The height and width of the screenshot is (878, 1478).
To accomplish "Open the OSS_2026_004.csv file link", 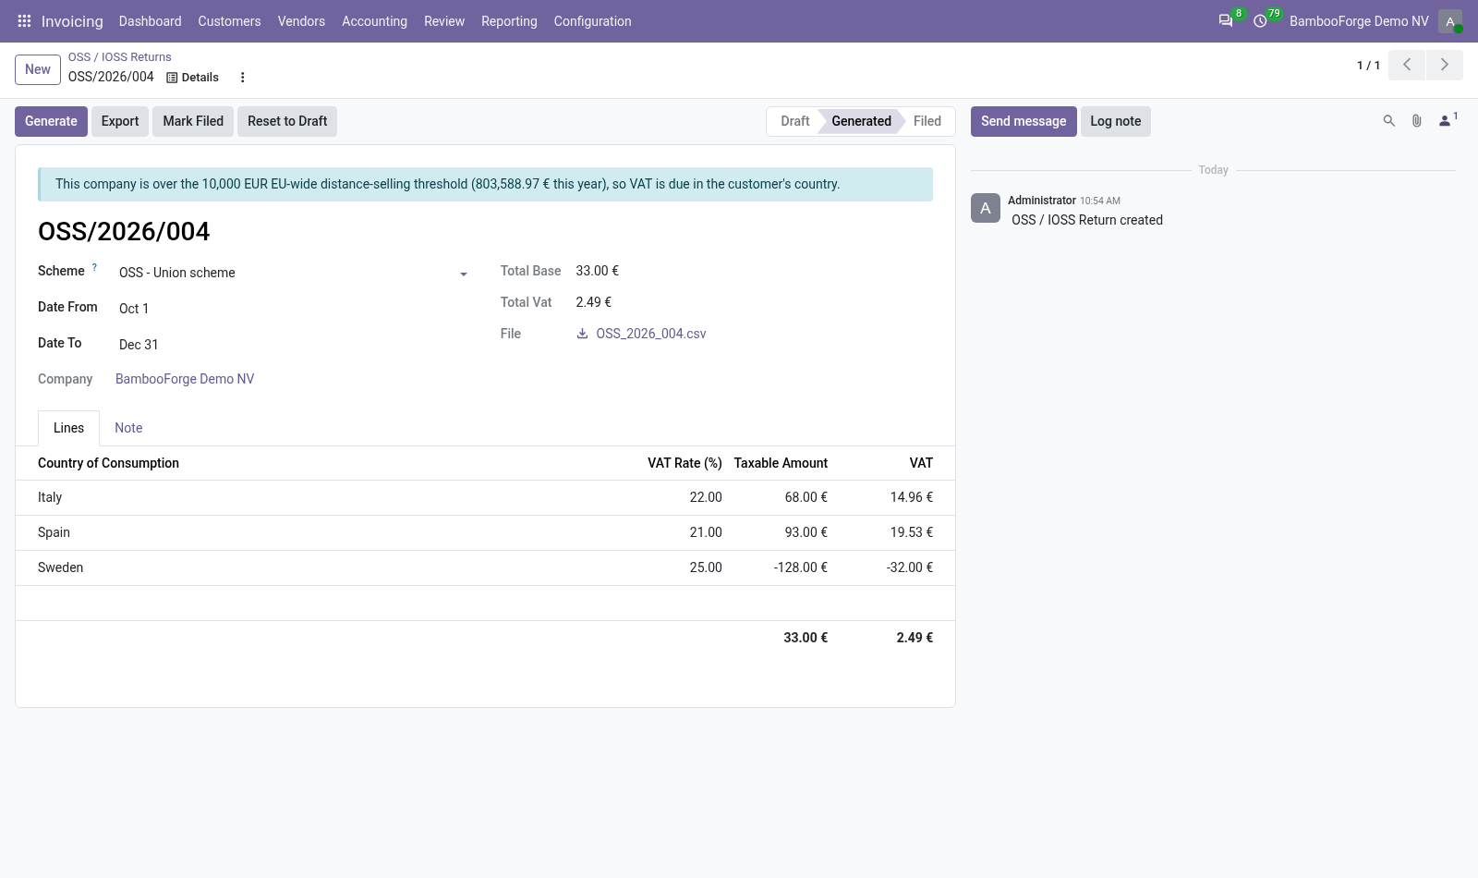I will click(x=651, y=334).
